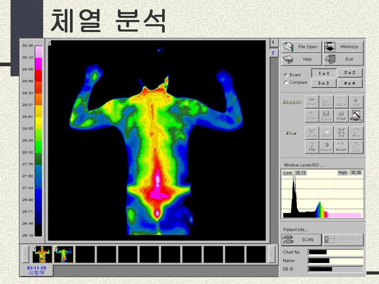Start a SCAN for patient
Screen dimensions: 379x284
pos(302,240)
